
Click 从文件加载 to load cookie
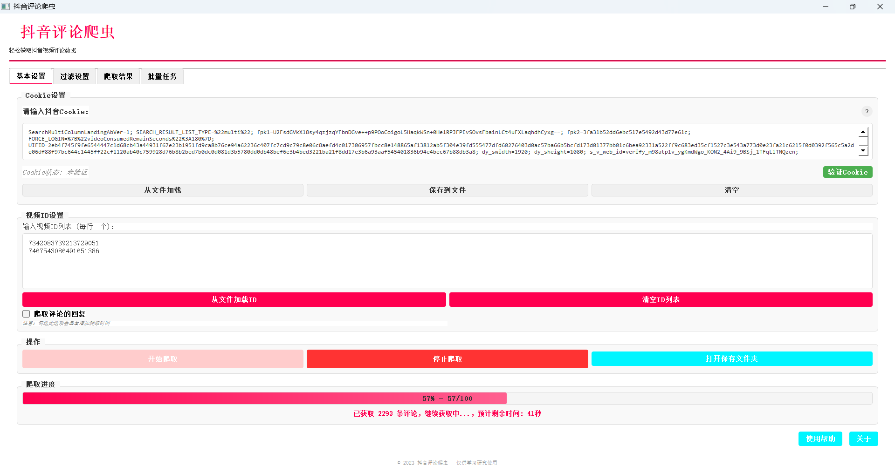tap(163, 190)
